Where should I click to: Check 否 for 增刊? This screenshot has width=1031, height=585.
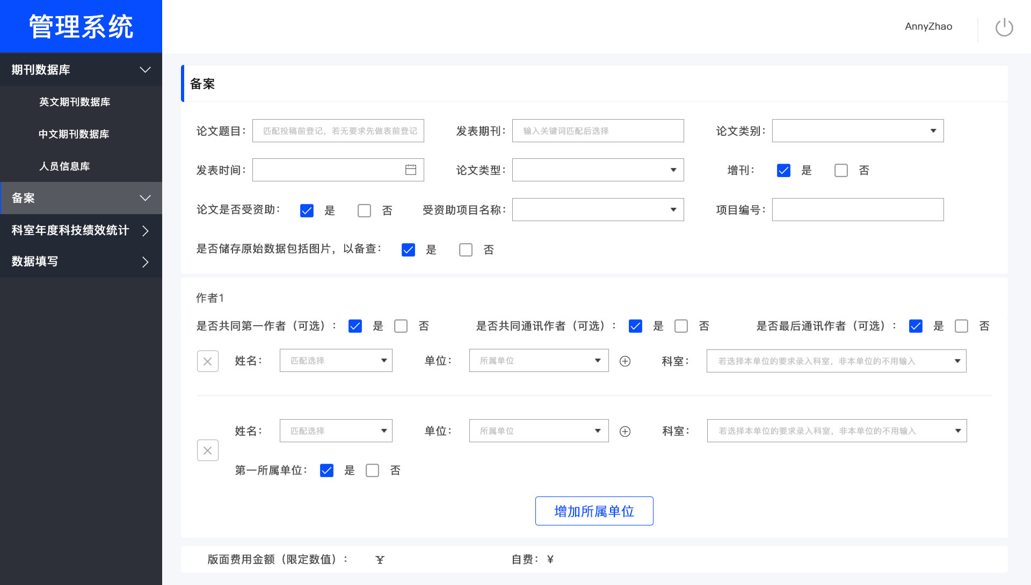841,171
